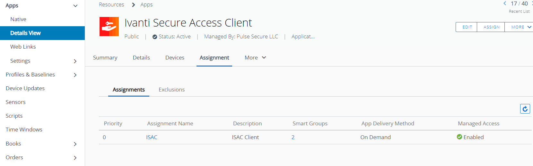Image resolution: width=533 pixels, height=166 pixels.
Task: Open the More tab dropdown
Action: point(255,58)
